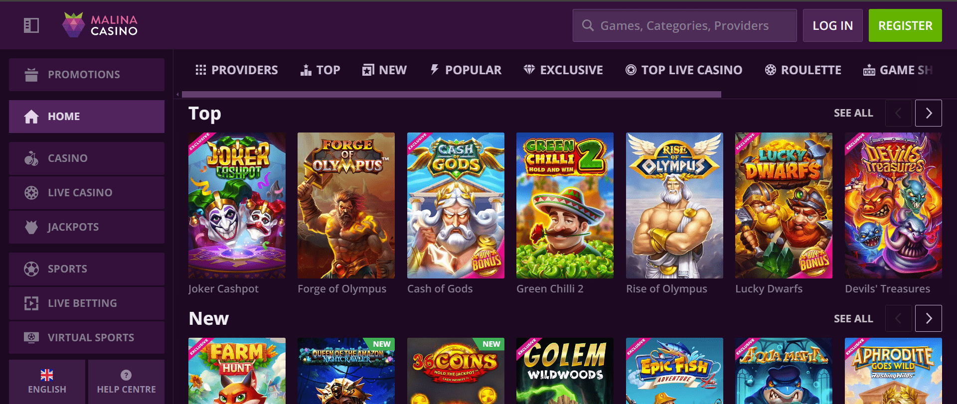Click the search magnifier icon
The image size is (957, 404).
tap(588, 25)
